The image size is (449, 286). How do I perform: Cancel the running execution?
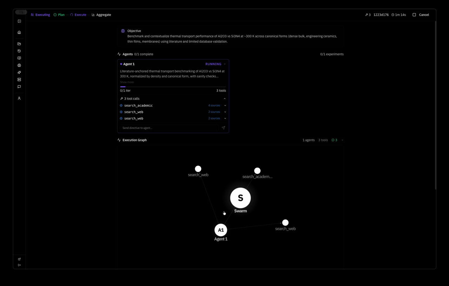tap(421, 15)
